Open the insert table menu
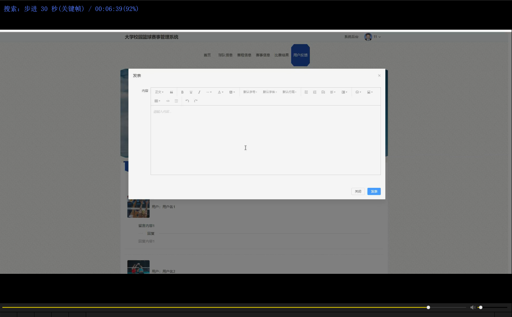The width and height of the screenshot is (512, 317). click(157, 101)
